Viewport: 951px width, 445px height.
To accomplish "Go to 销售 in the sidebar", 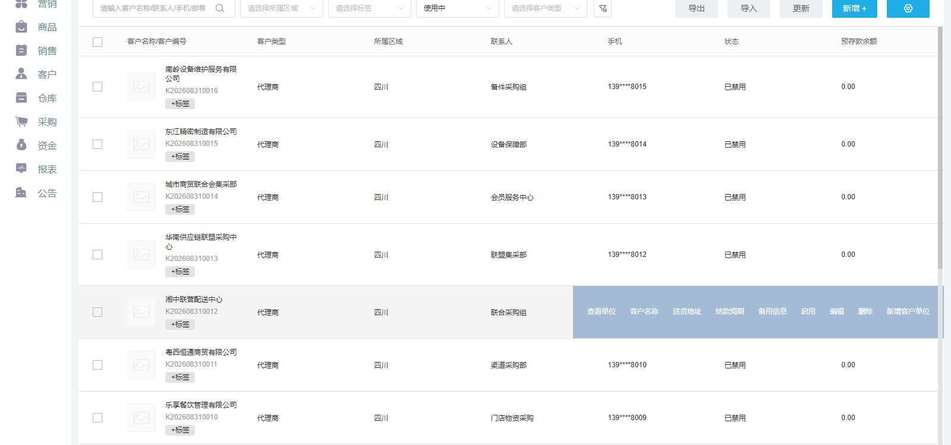I will point(47,51).
